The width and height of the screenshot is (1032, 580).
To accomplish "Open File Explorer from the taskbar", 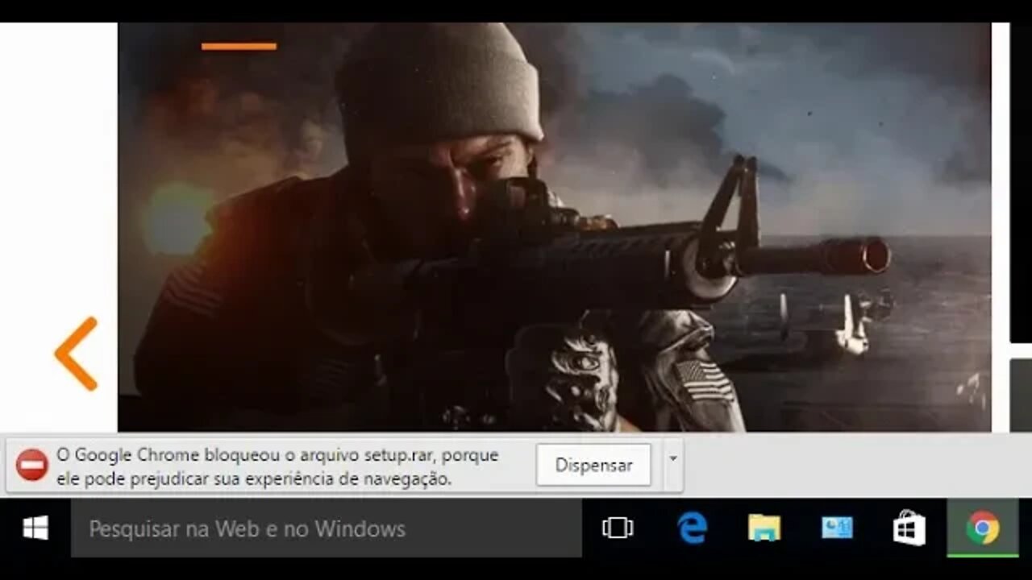I will [764, 528].
